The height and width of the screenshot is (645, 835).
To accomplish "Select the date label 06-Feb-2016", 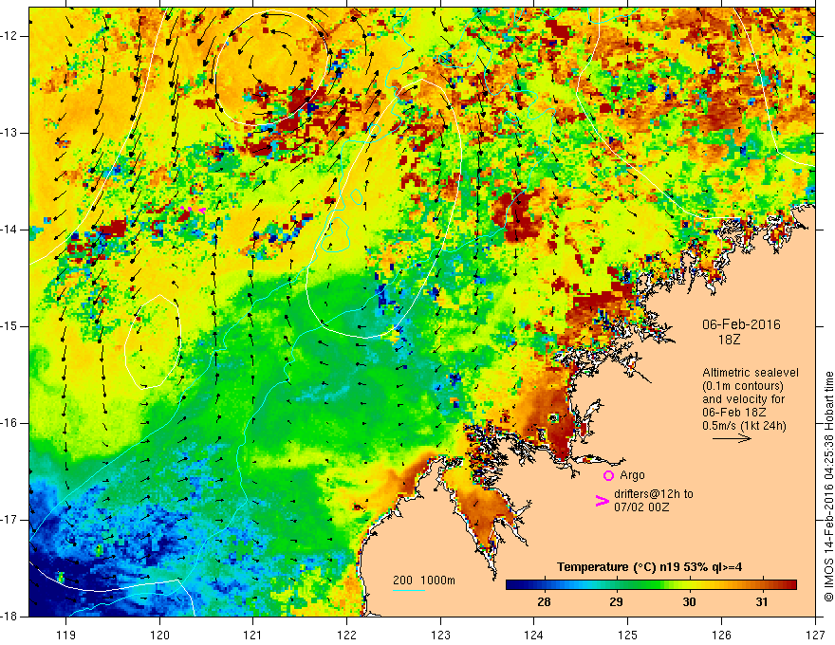I will tap(741, 324).
